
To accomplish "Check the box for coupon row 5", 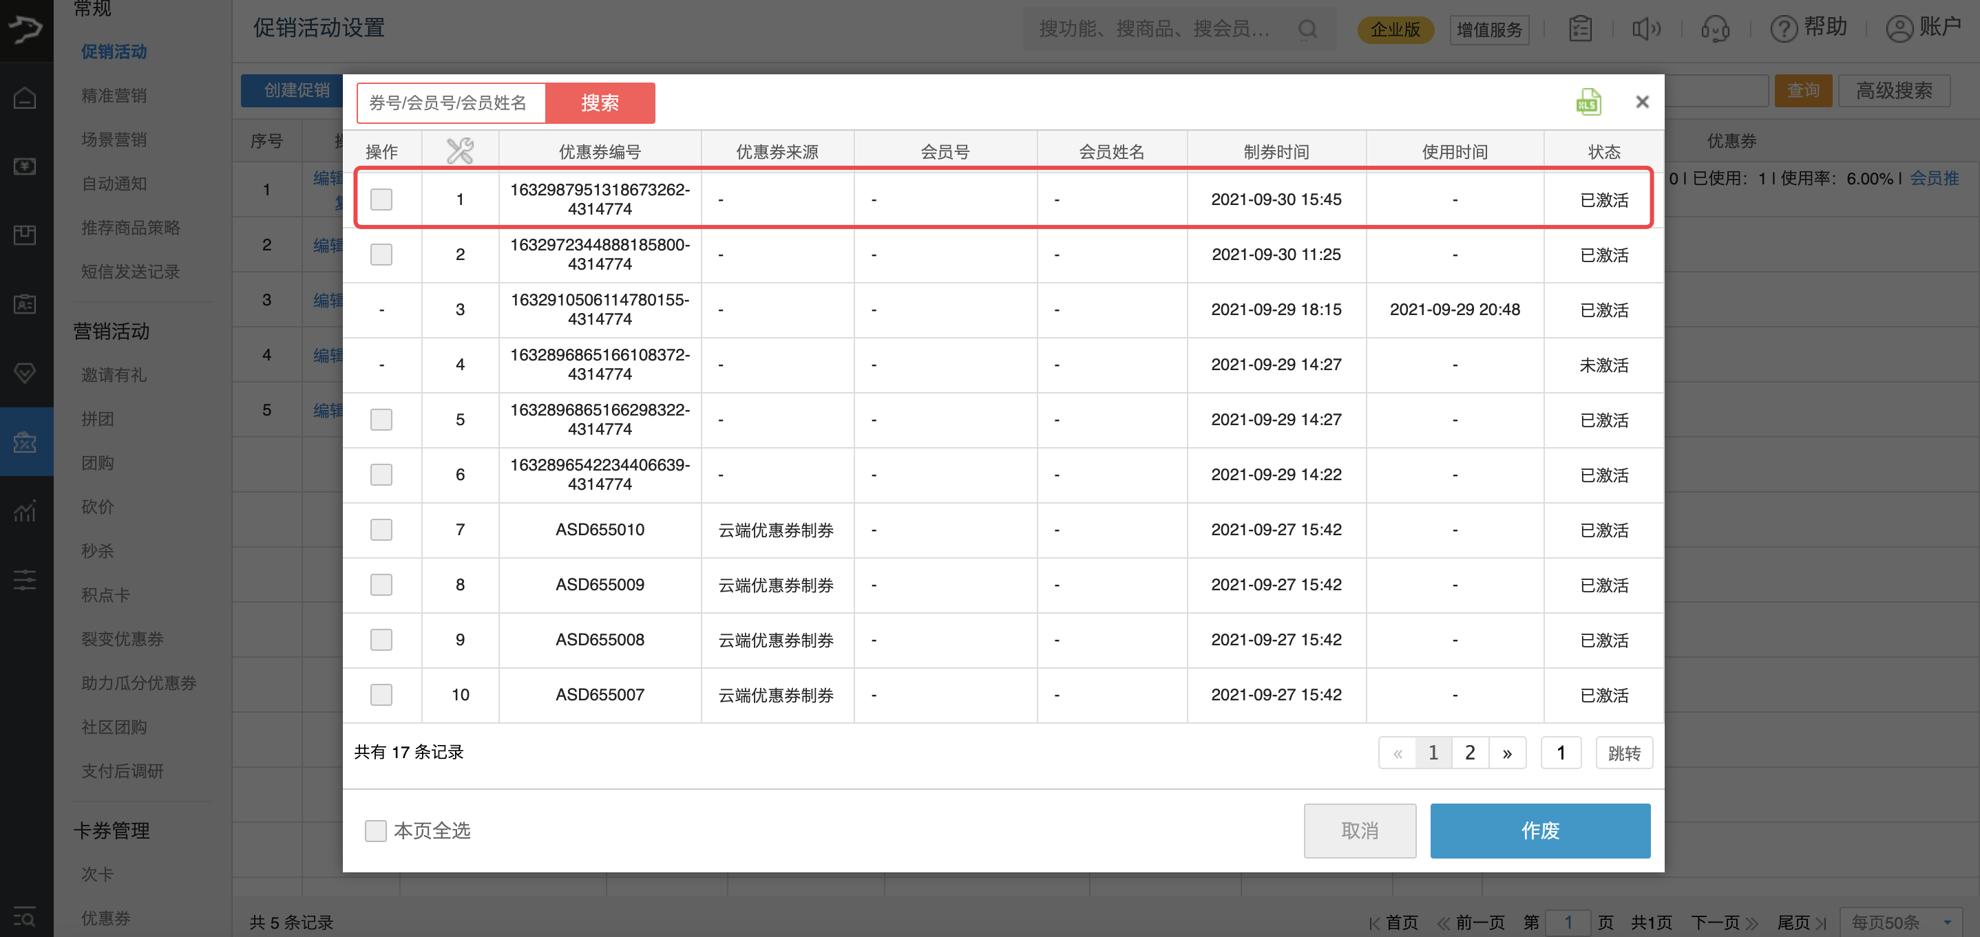I will click(x=381, y=420).
